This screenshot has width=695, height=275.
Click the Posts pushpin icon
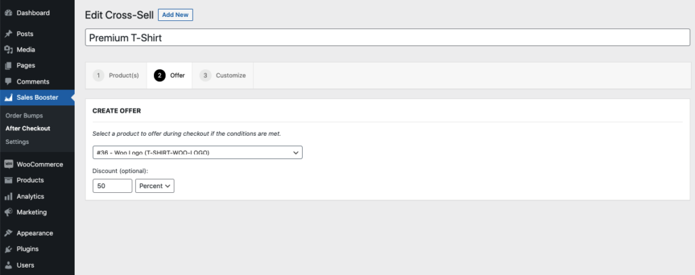tap(8, 34)
